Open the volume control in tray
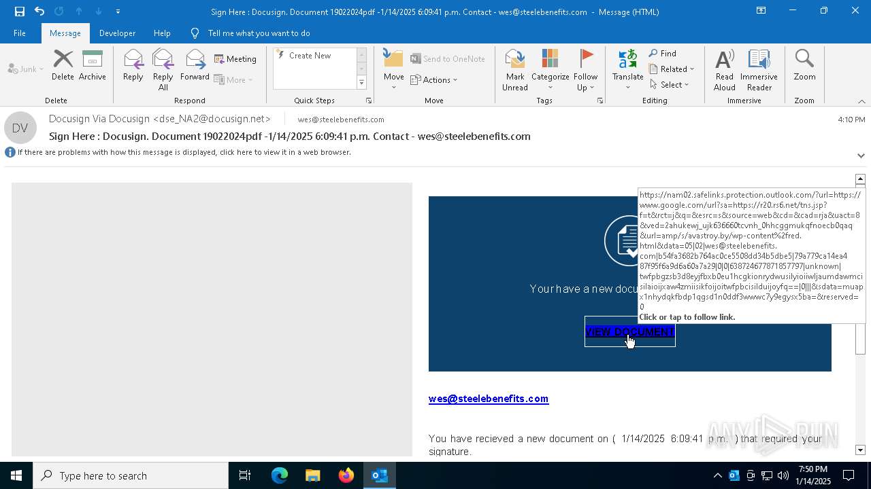This screenshot has width=871, height=489. (783, 475)
